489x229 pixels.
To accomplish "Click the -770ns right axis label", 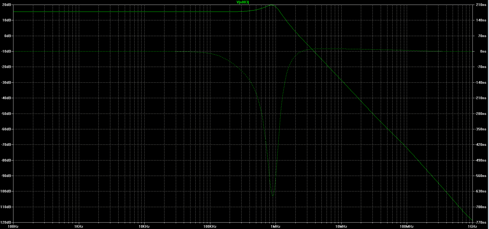I will click(x=481, y=222).
